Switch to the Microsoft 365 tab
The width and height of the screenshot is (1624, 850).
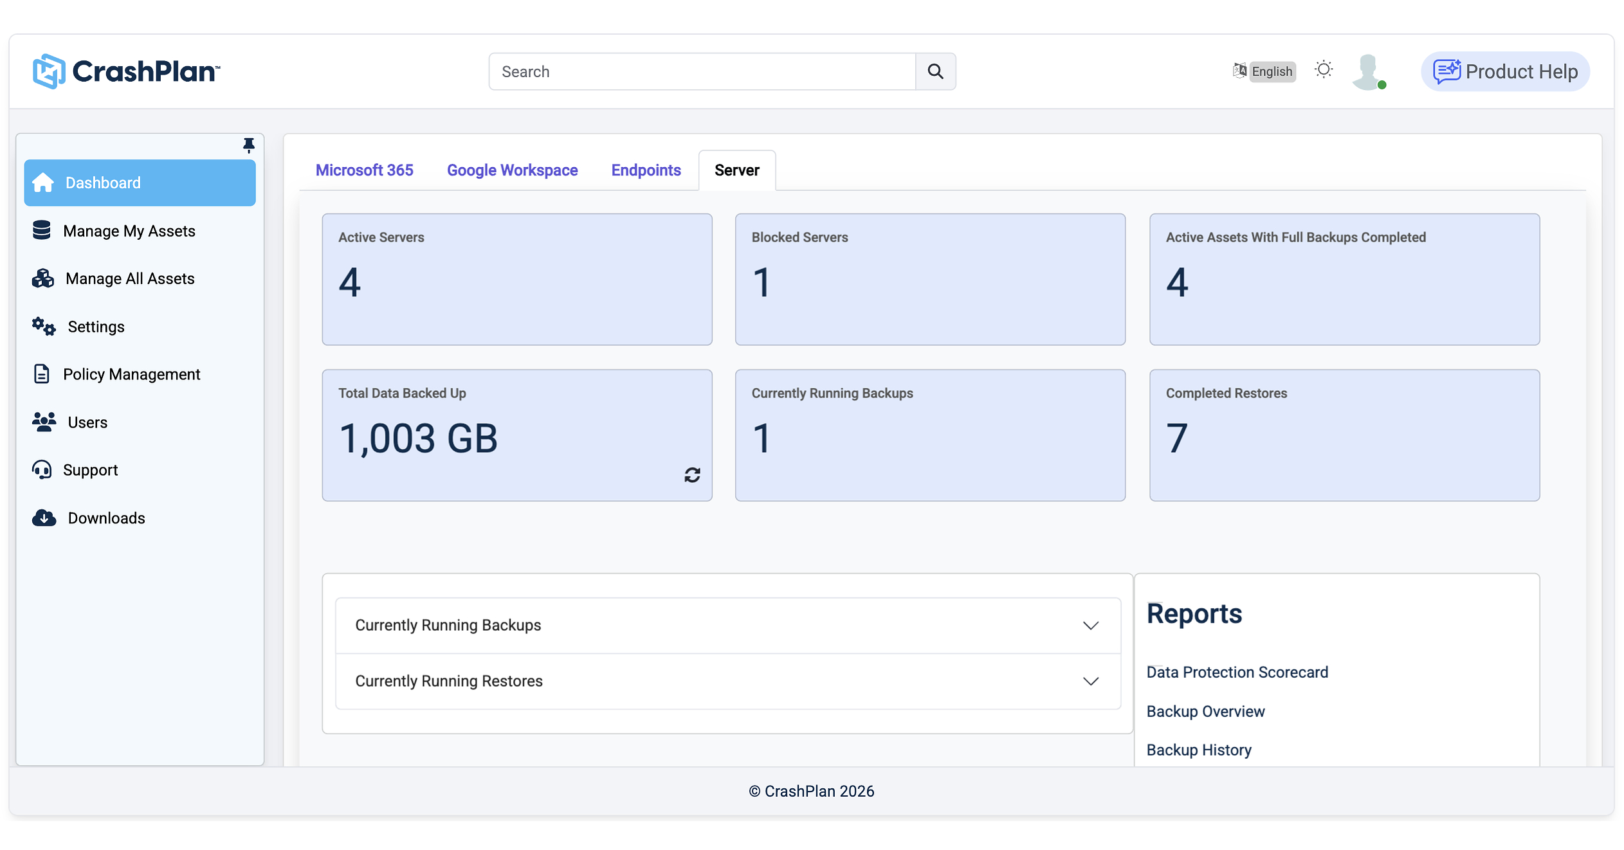tap(364, 170)
